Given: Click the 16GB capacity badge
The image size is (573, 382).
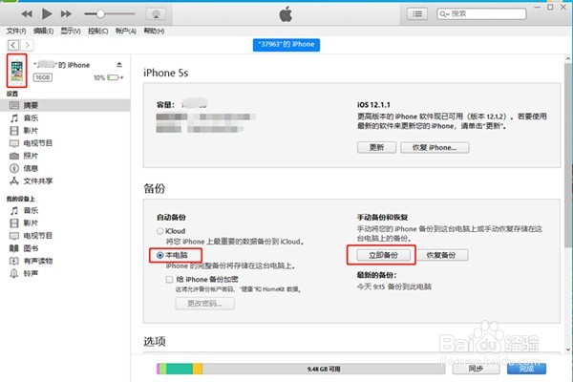Looking at the screenshot, I should [43, 77].
